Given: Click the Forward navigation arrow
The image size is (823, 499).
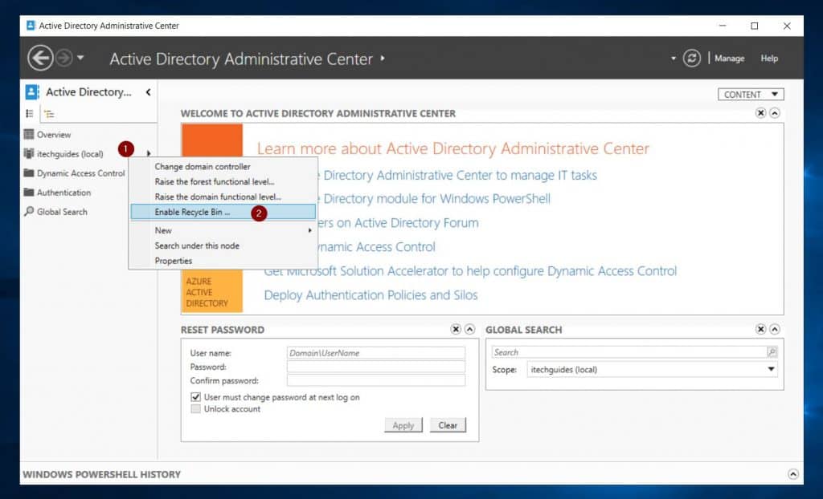Looking at the screenshot, I should 64,58.
